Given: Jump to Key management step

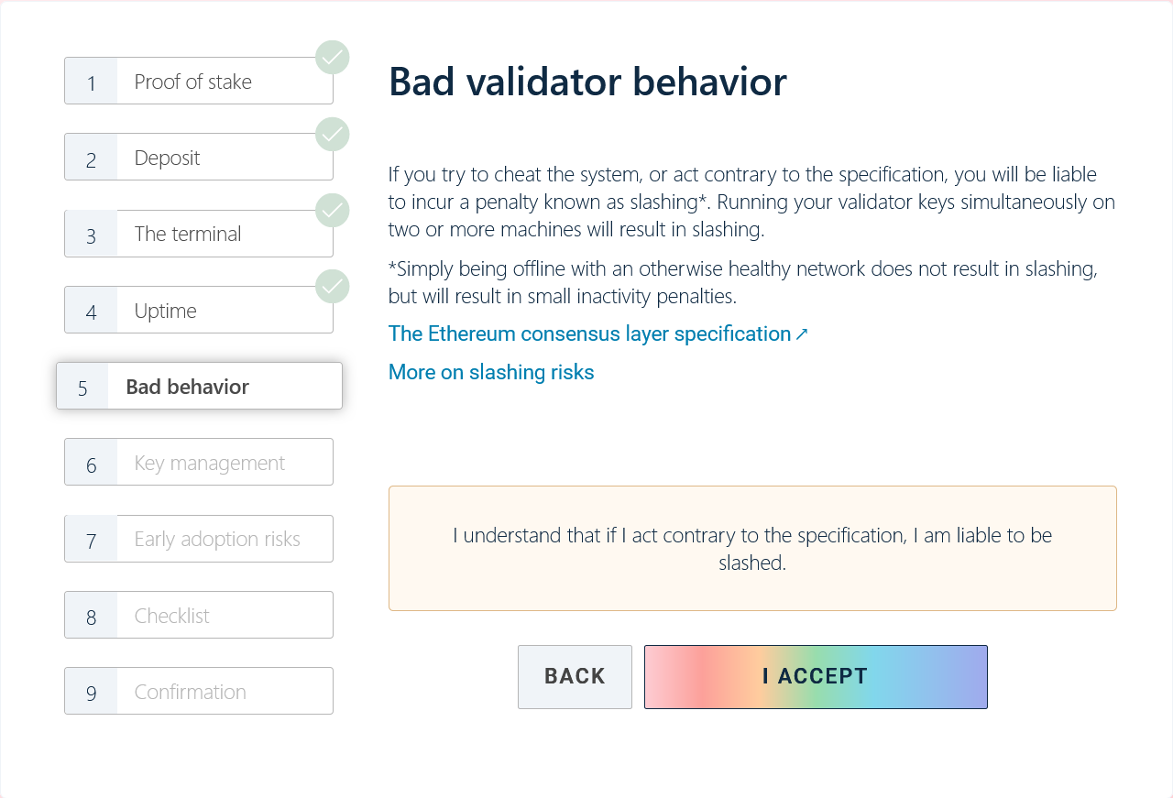Looking at the screenshot, I should click(199, 463).
